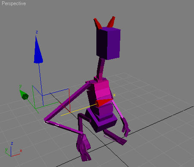Select the purple pelvis base block
Image resolution: width=194 pixels, height=167 pixels.
tap(101, 120)
